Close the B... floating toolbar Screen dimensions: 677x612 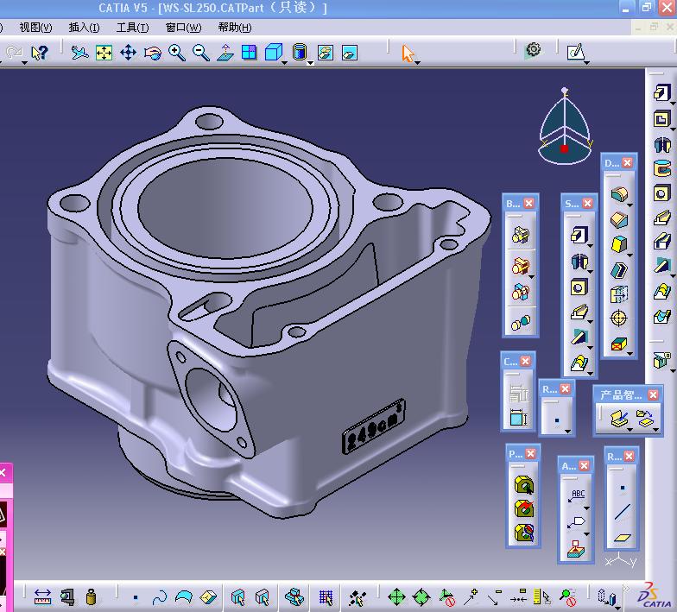pyautogui.click(x=528, y=204)
